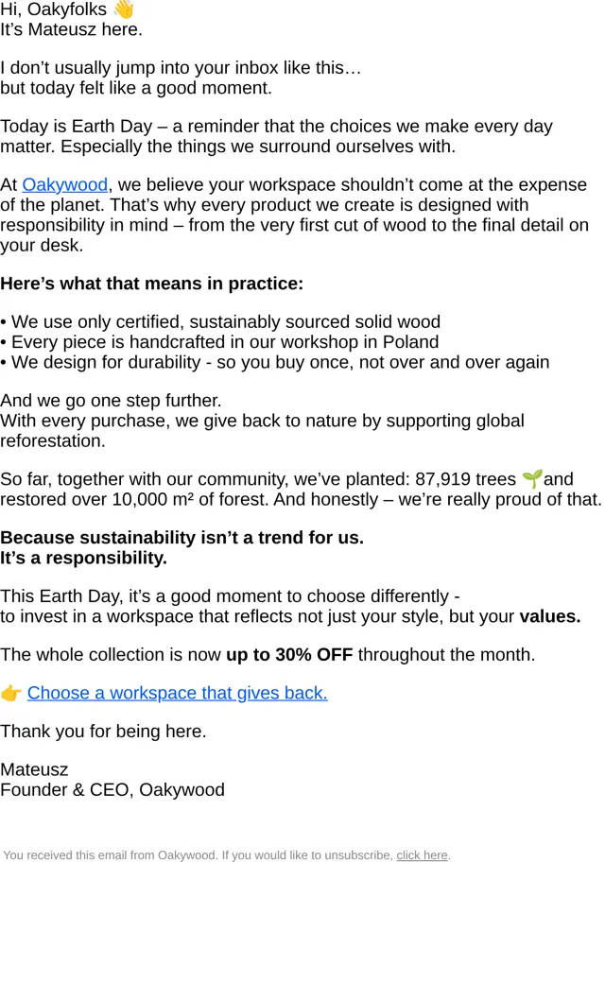Screen dimensions: 605x983
Task: Click the 'Thank you for being here.' line
Action: (x=103, y=732)
